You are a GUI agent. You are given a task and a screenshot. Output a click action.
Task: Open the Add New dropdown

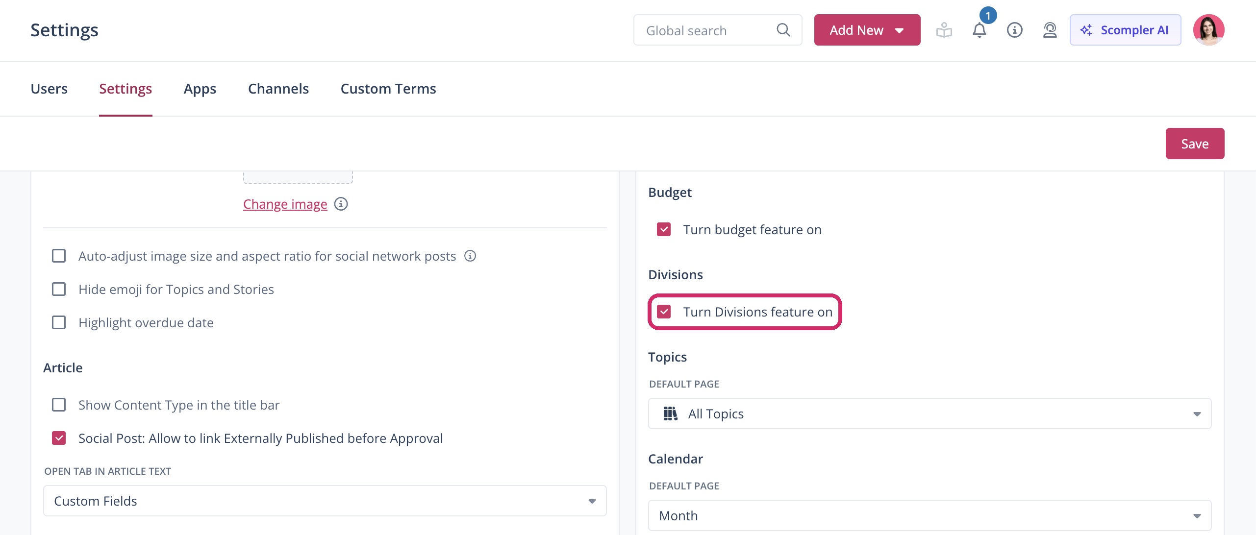point(867,30)
